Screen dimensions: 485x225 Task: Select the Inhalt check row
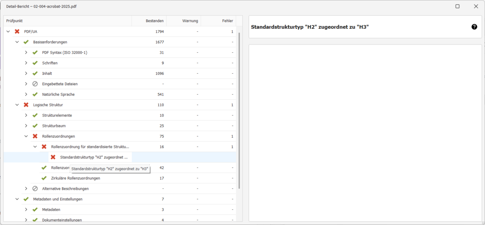tap(47, 74)
